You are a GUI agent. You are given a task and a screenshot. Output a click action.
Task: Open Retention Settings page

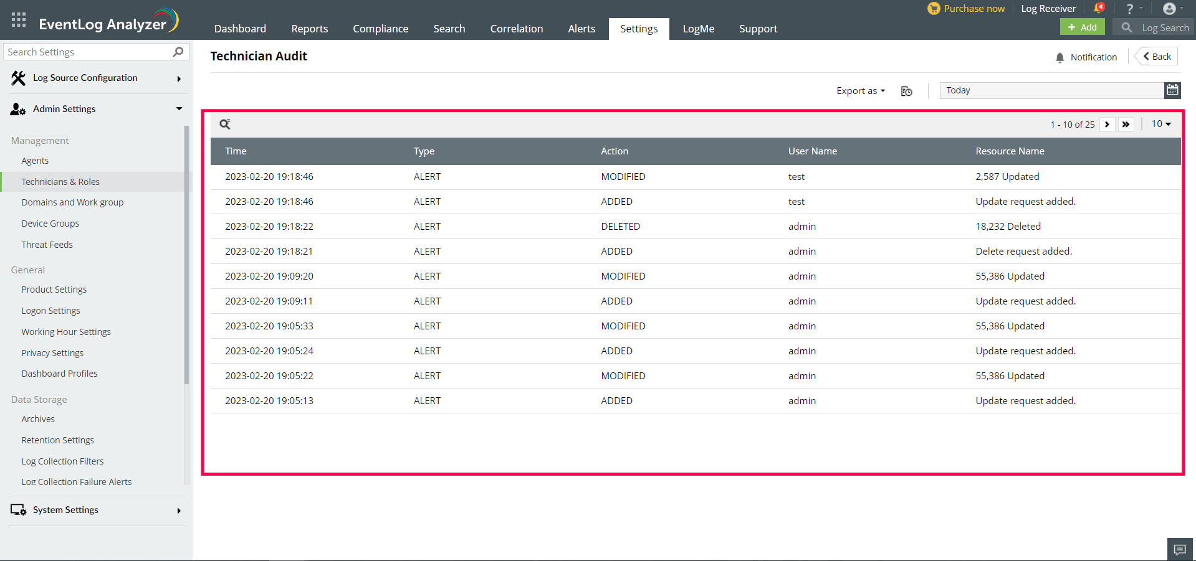click(x=58, y=440)
